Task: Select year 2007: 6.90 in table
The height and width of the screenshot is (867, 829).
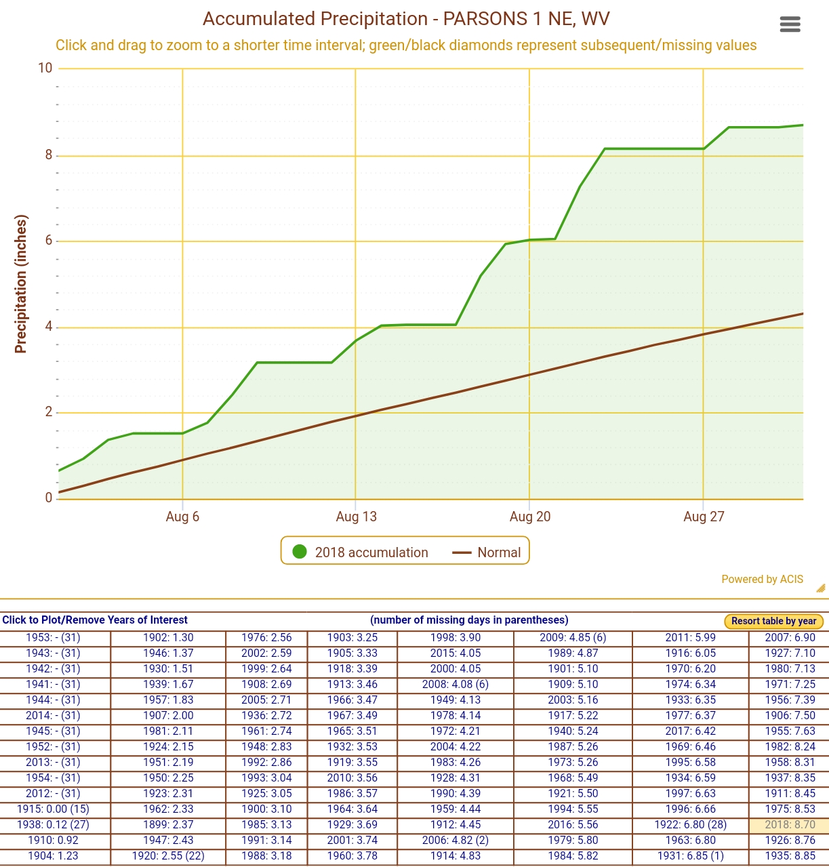Action: click(790, 638)
